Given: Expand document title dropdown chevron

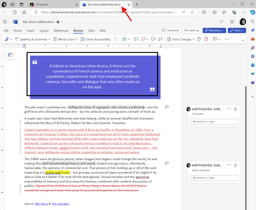Looking at the screenshot, I should point(62,22).
